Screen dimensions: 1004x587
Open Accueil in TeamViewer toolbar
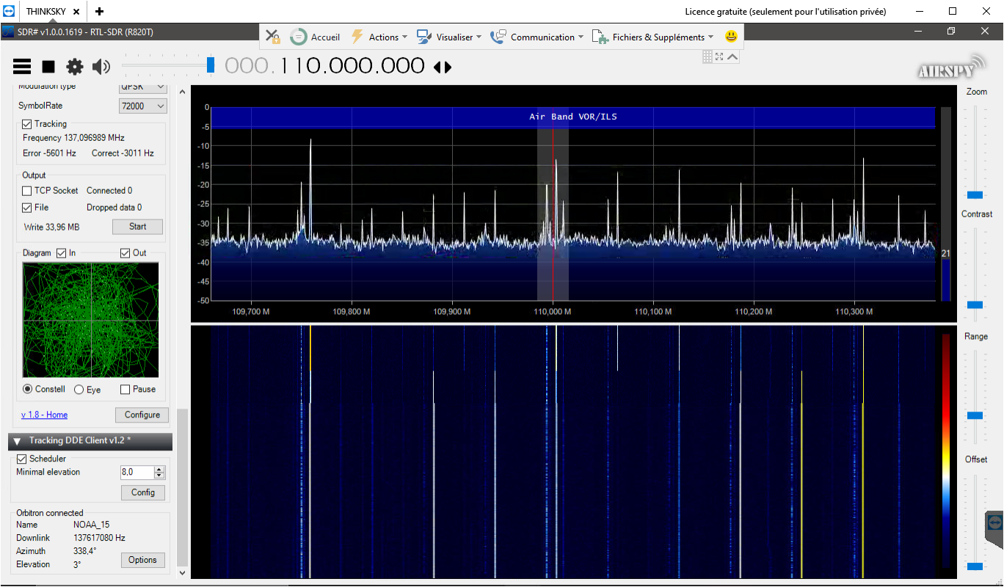pos(316,37)
